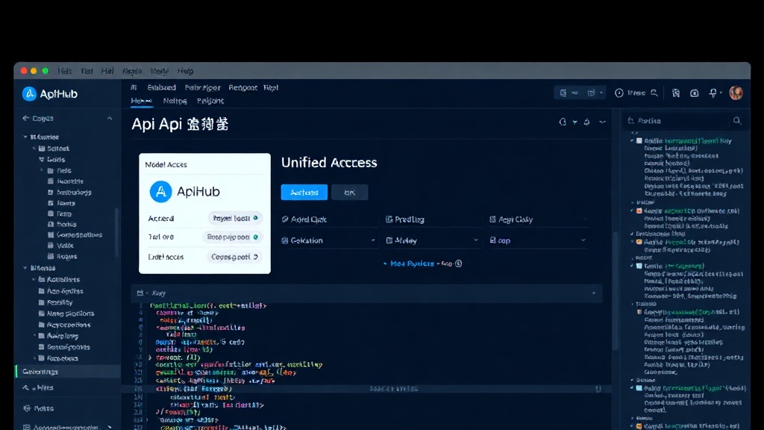Click the teal filter icon in title row
Viewport: 764px width, 430px height.
pyautogui.click(x=575, y=122)
